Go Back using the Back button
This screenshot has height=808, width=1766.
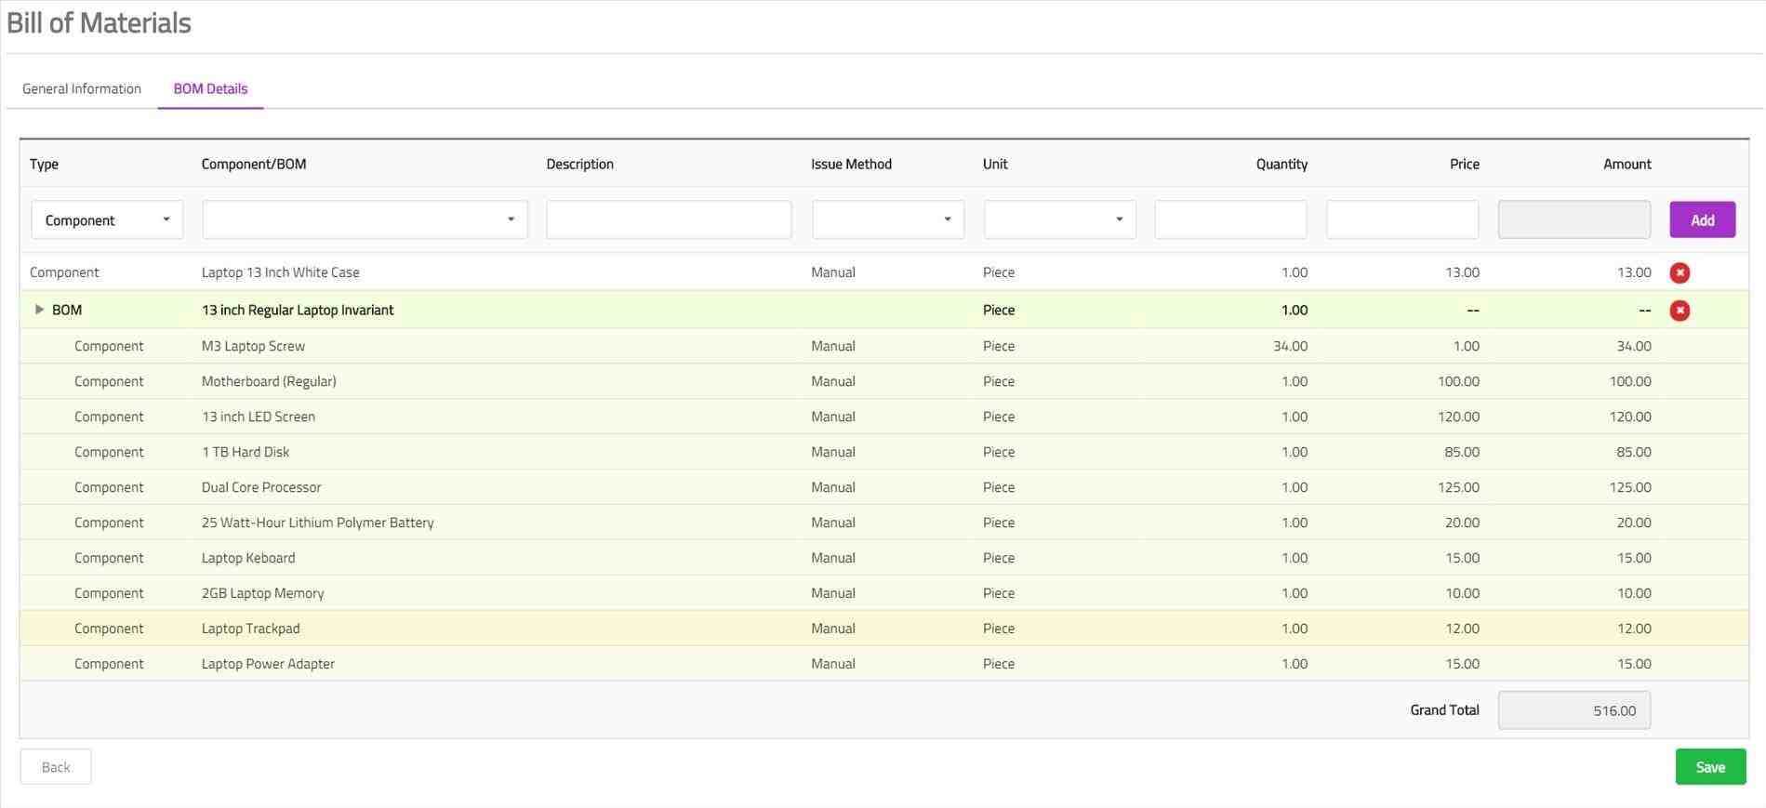pos(56,767)
